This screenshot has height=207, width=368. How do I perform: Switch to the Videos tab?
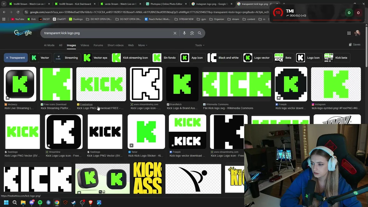tap(85, 45)
